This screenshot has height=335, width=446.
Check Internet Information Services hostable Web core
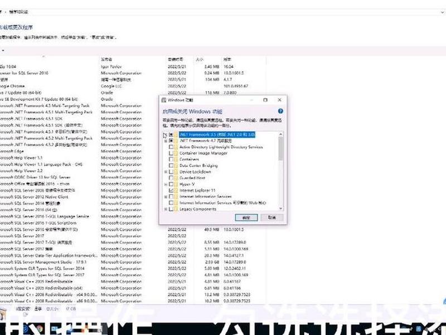coord(171,203)
